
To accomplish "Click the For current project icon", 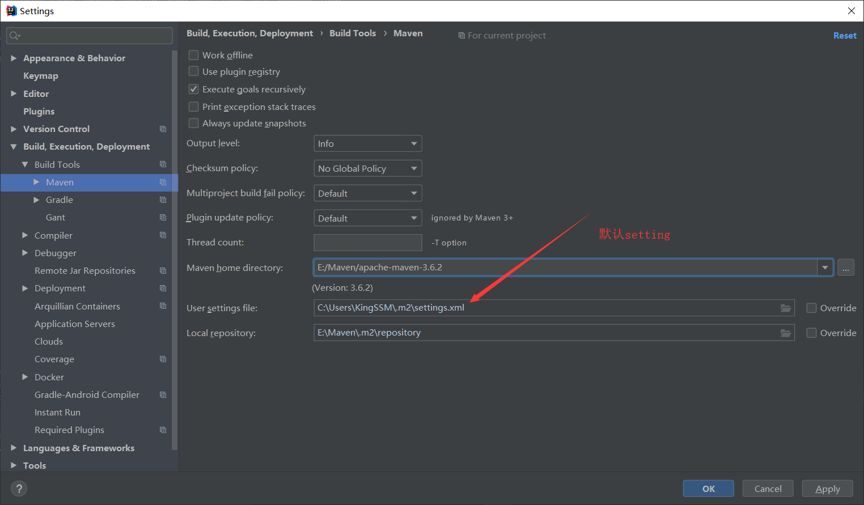I will (461, 36).
